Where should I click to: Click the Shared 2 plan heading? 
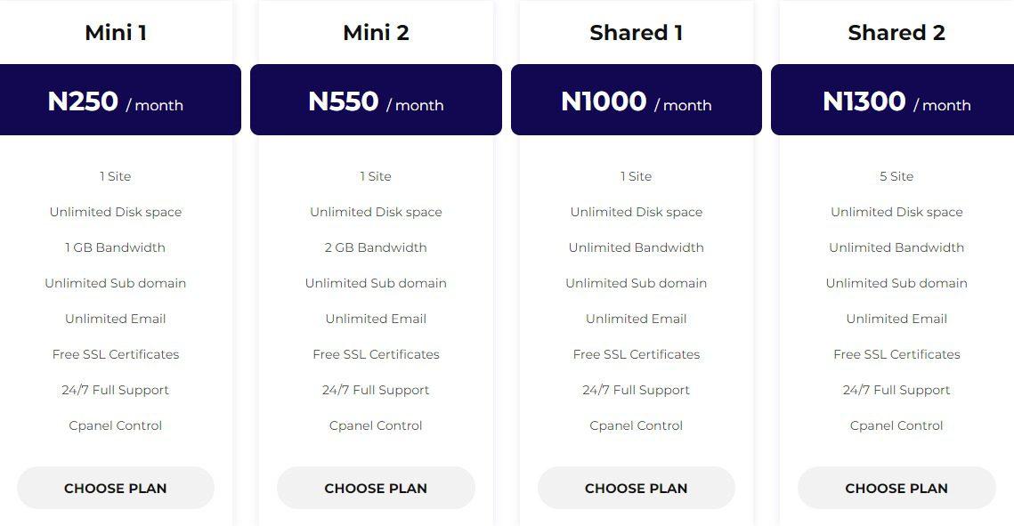tap(896, 32)
